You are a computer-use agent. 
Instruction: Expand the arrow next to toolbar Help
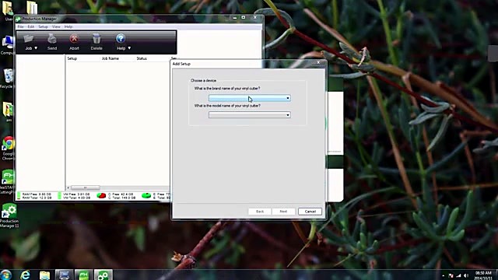click(x=129, y=48)
